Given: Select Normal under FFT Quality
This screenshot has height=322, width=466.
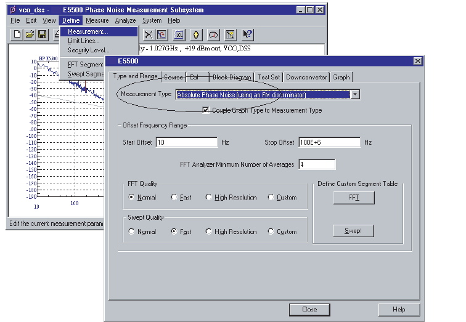Looking at the screenshot, I should point(131,198).
